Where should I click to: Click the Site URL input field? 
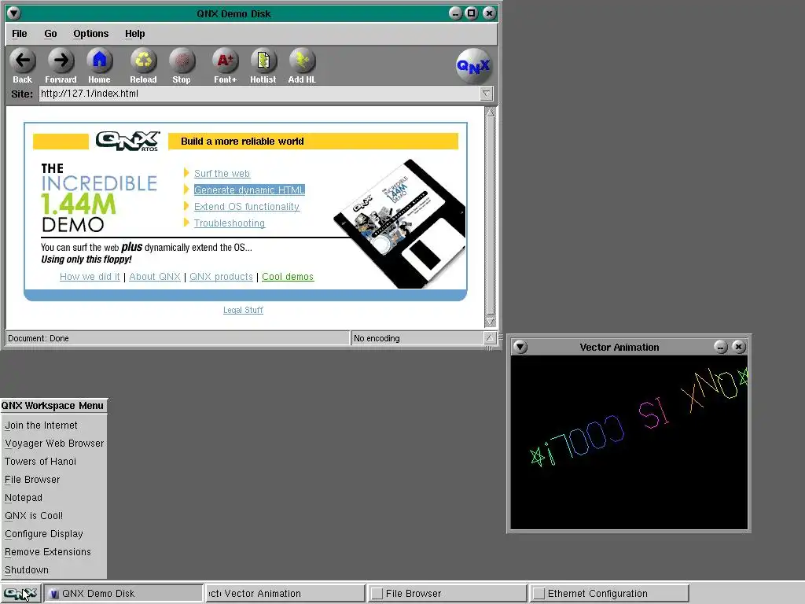tap(259, 94)
